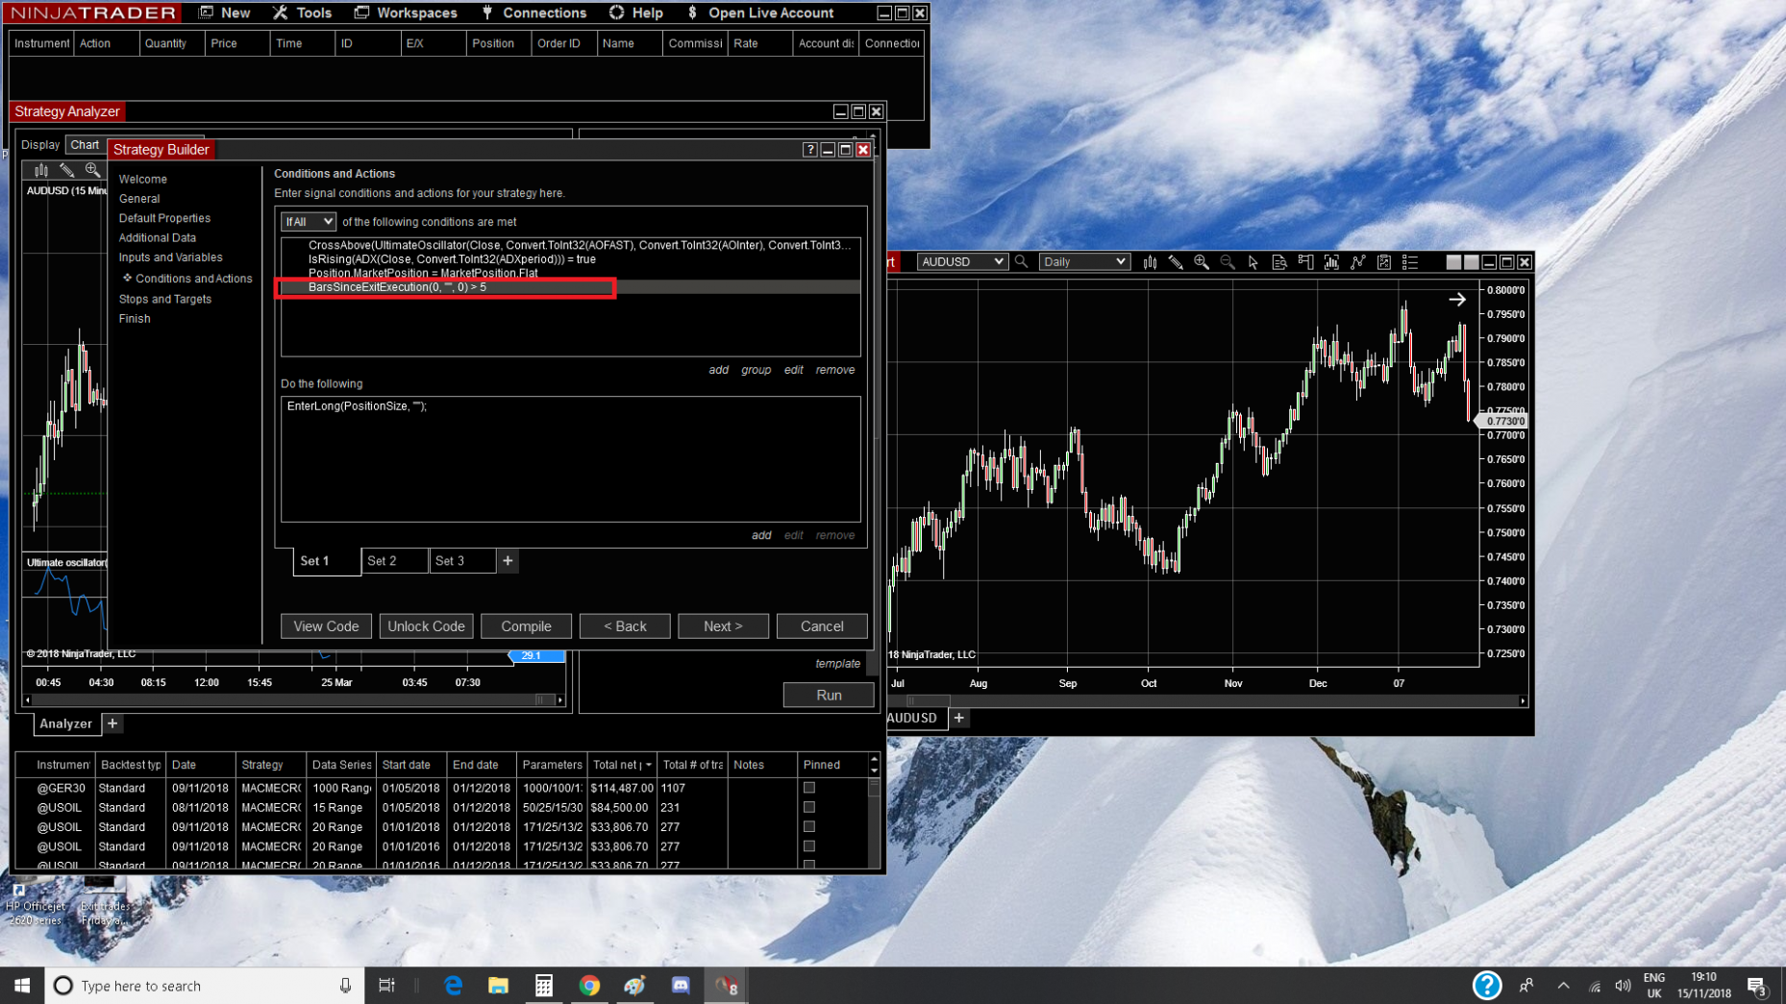Open the data box icon in AUDUSD chart toolbar
Viewport: 1786px width, 1004px height.
tap(1279, 261)
